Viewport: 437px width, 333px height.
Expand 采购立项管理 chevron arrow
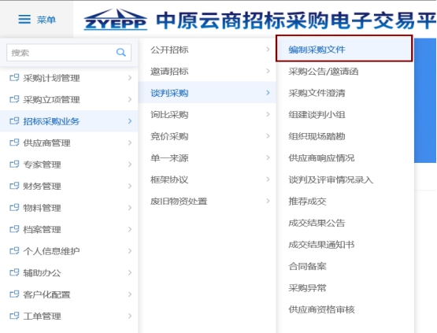click(130, 99)
